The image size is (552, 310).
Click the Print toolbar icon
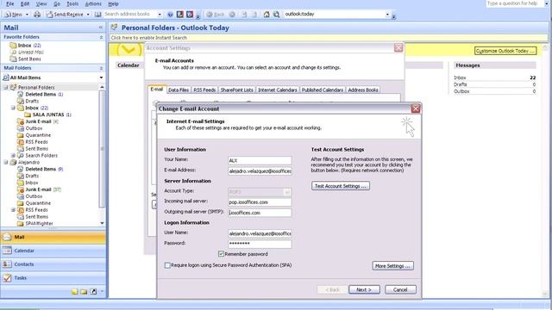pyautogui.click(x=37, y=15)
